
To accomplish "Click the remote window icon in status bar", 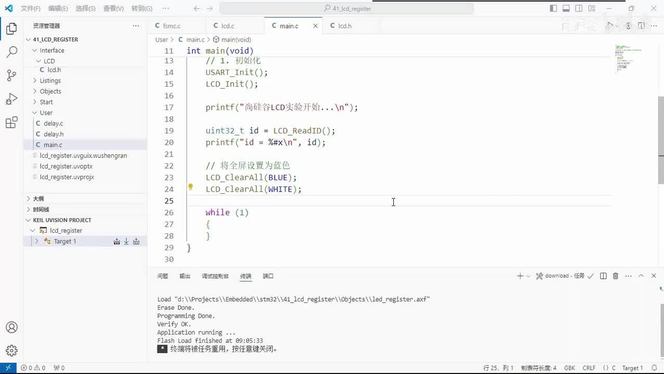I will [x=8, y=368].
